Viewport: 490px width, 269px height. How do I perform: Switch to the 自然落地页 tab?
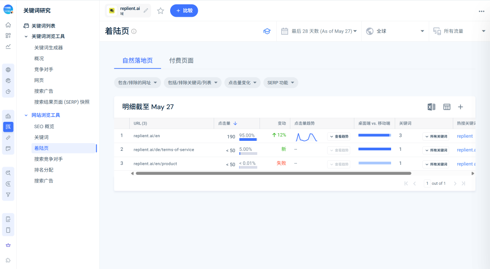[137, 61]
